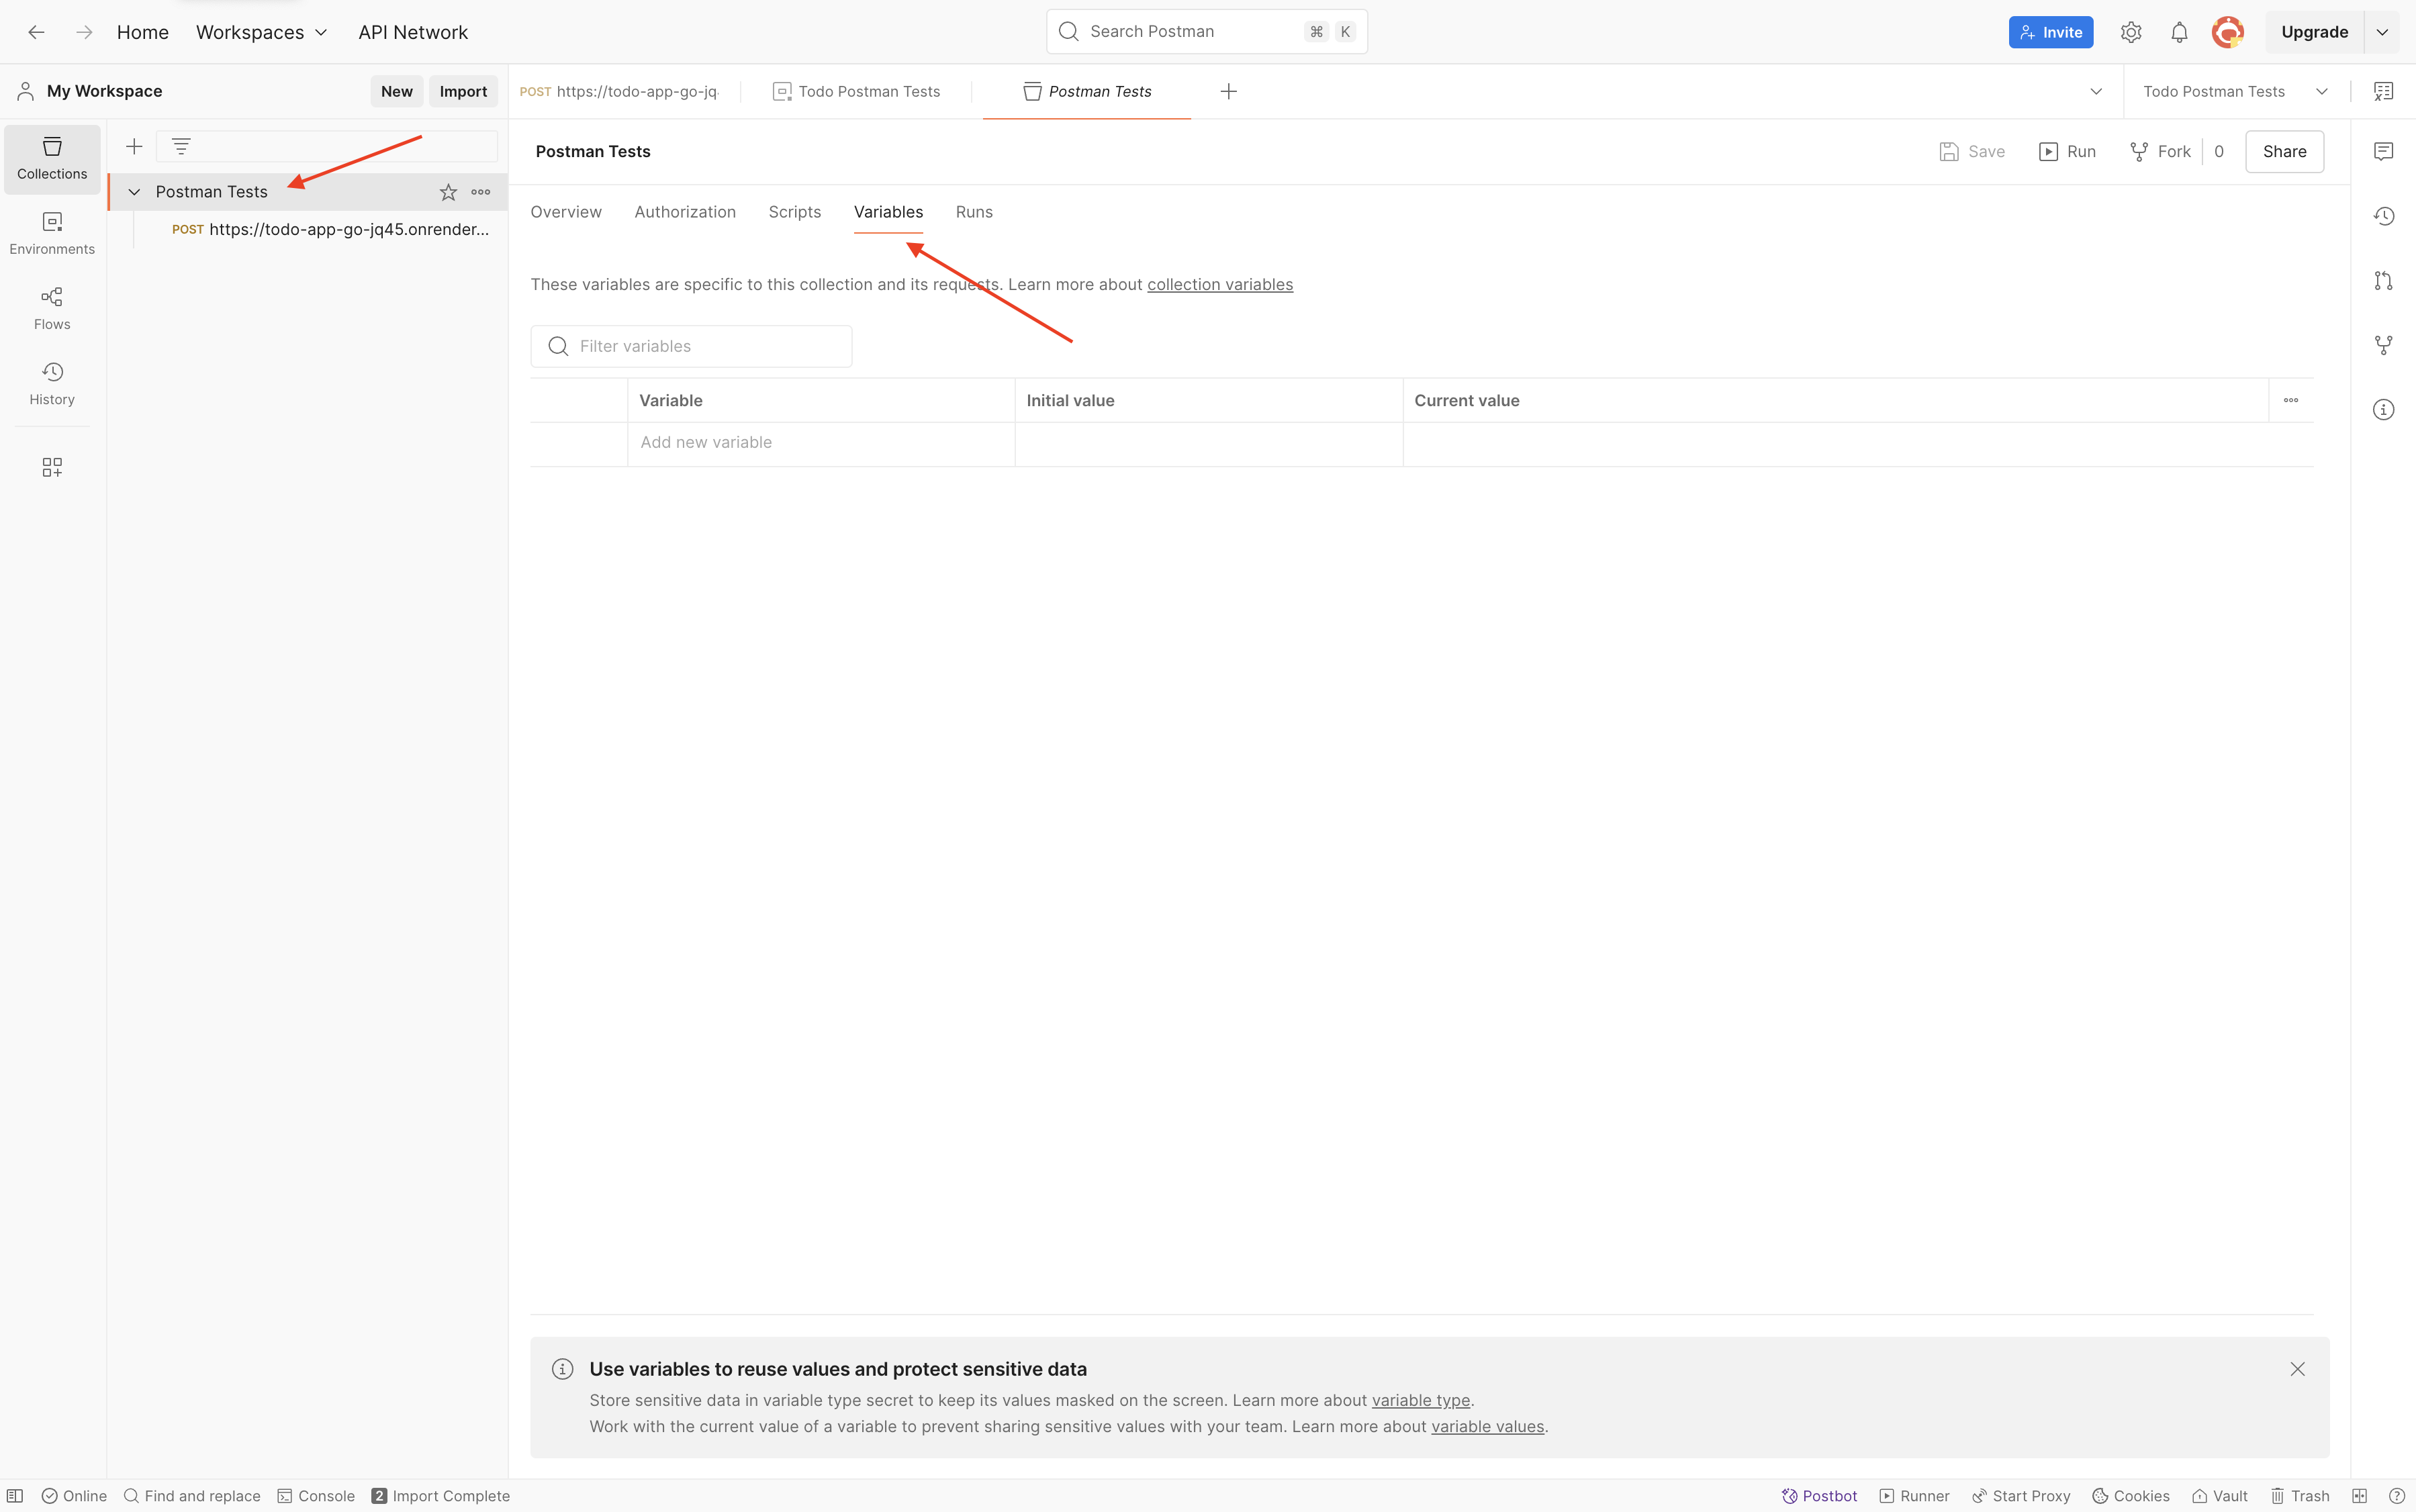Click the Filter variables field

[691, 346]
